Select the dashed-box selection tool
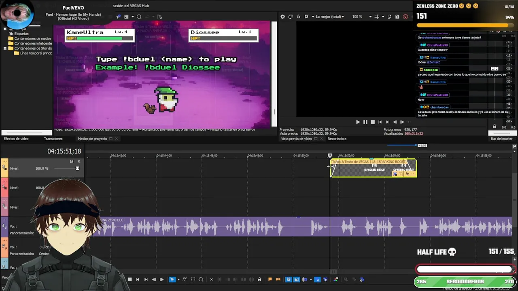Viewport: 518px width, 291px height. 193,279
